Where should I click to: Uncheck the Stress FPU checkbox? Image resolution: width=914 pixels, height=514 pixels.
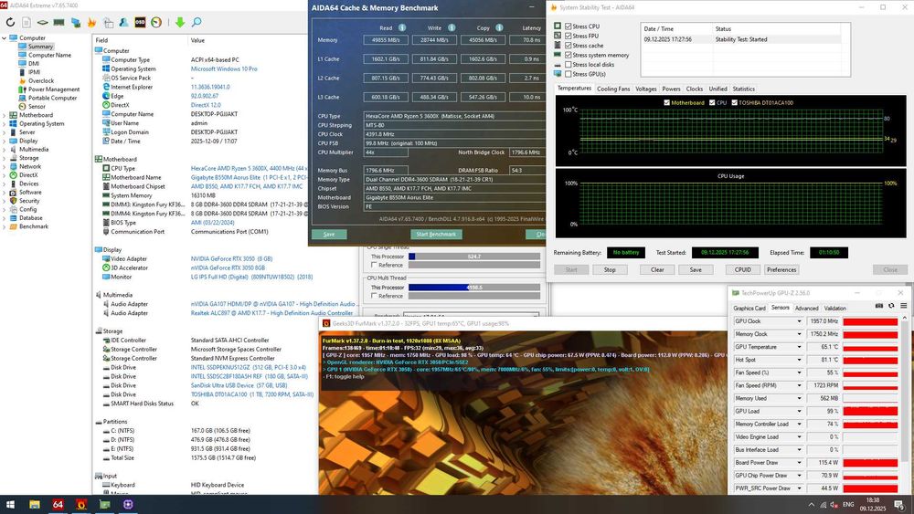tap(568, 36)
